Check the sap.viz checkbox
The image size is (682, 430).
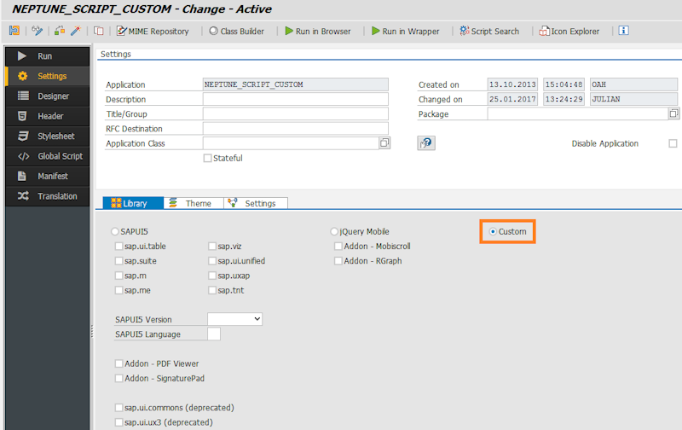[212, 247]
